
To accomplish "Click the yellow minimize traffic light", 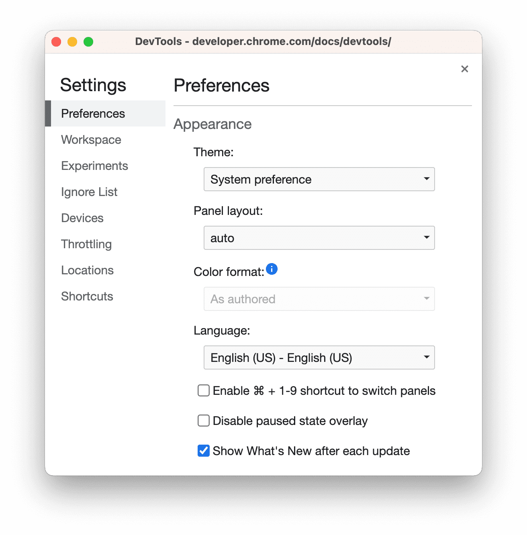I will pyautogui.click(x=72, y=41).
